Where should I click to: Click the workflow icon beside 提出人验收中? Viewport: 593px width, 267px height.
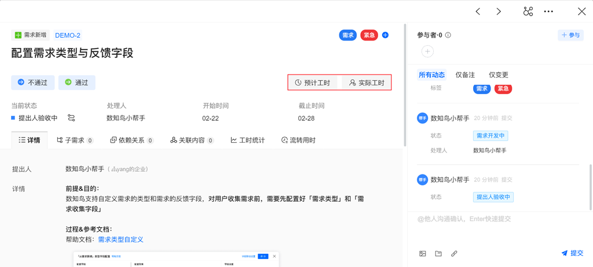click(x=71, y=118)
